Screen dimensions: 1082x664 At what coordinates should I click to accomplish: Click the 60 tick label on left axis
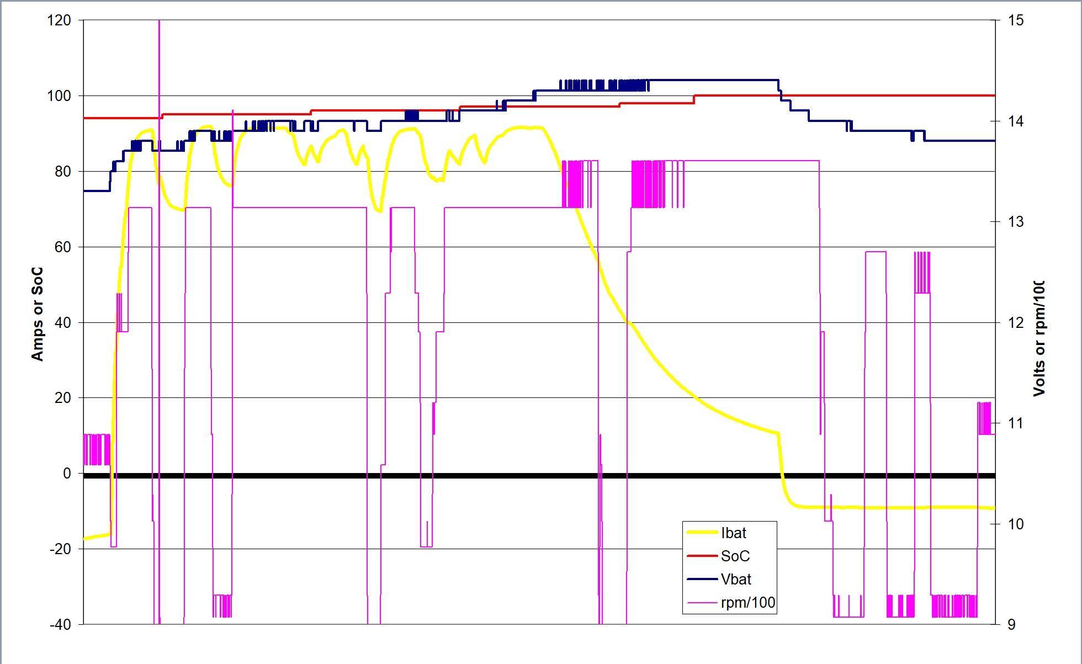[x=62, y=247]
